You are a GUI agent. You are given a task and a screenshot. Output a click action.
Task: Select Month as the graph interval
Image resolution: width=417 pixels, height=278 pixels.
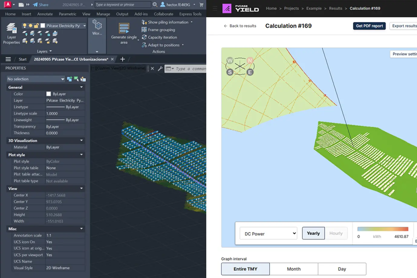[293, 269]
